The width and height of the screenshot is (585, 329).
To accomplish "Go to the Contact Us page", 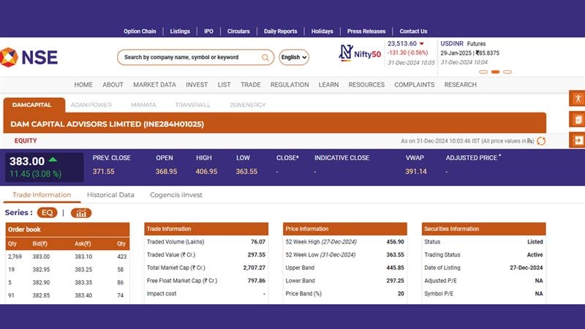I will pyautogui.click(x=413, y=31).
